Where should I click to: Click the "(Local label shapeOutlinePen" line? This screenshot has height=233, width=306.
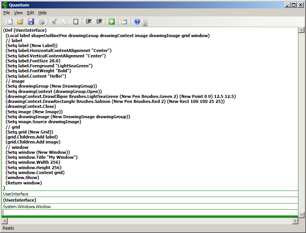point(107,36)
